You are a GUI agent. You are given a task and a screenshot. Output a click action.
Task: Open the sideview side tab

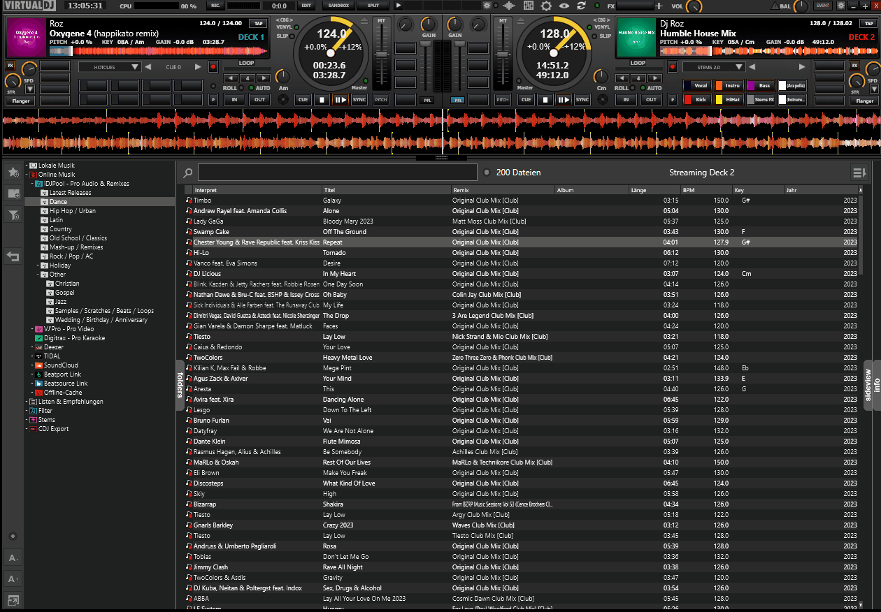868,385
